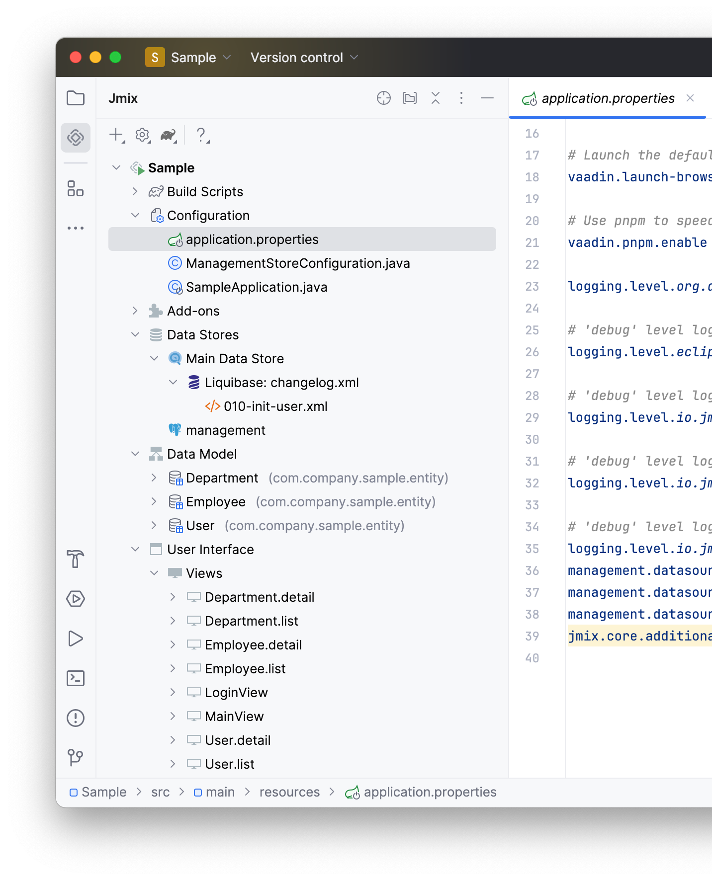
Task: Click line number 39 in the gutter
Action: pos(532,636)
